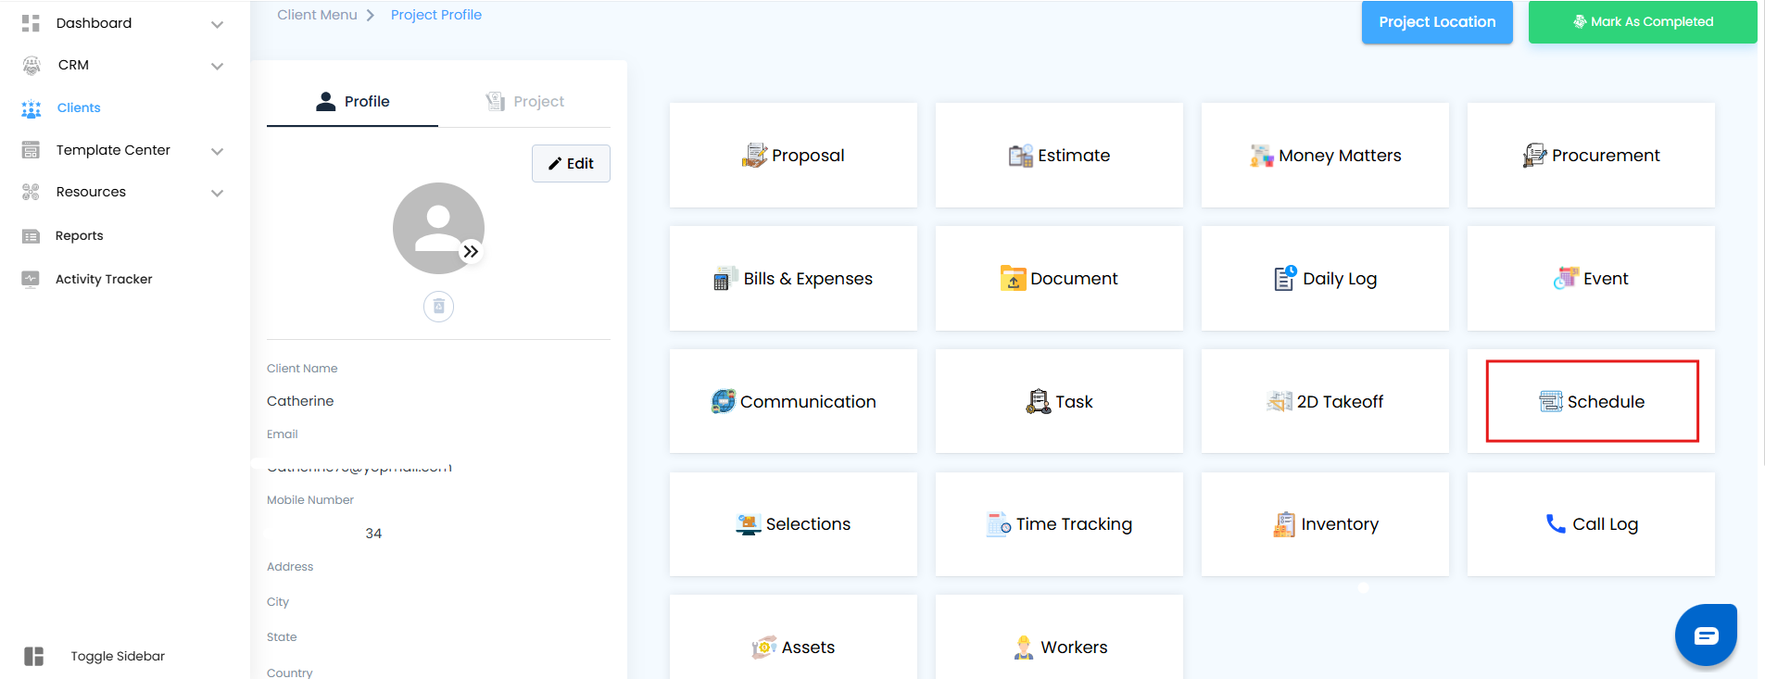The image size is (1765, 679).
Task: Click the Time Tracking card icon
Action: (999, 524)
